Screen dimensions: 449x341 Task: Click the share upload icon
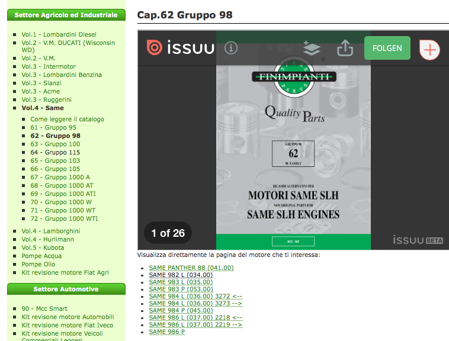pyautogui.click(x=345, y=48)
